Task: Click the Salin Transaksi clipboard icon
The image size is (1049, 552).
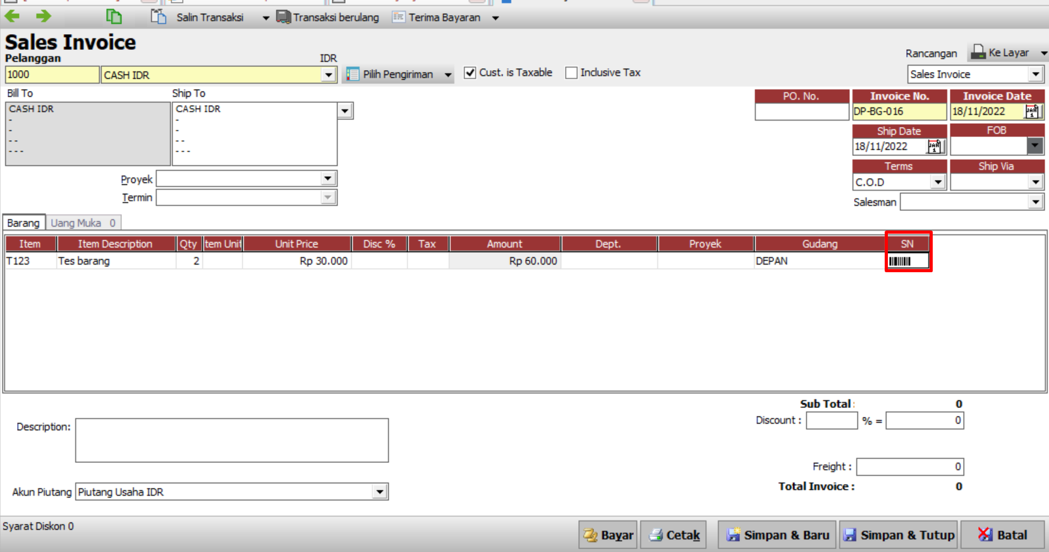Action: click(158, 17)
